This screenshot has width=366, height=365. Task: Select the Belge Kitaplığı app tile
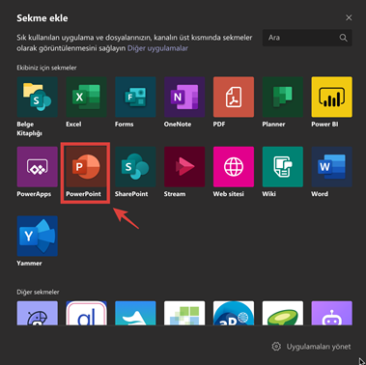tap(38, 97)
